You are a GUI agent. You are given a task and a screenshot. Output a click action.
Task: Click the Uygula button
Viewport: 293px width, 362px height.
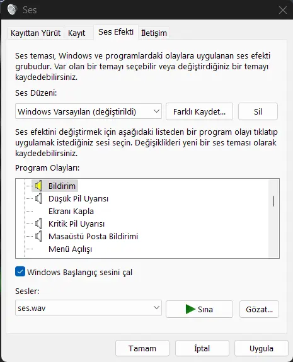coord(261,348)
